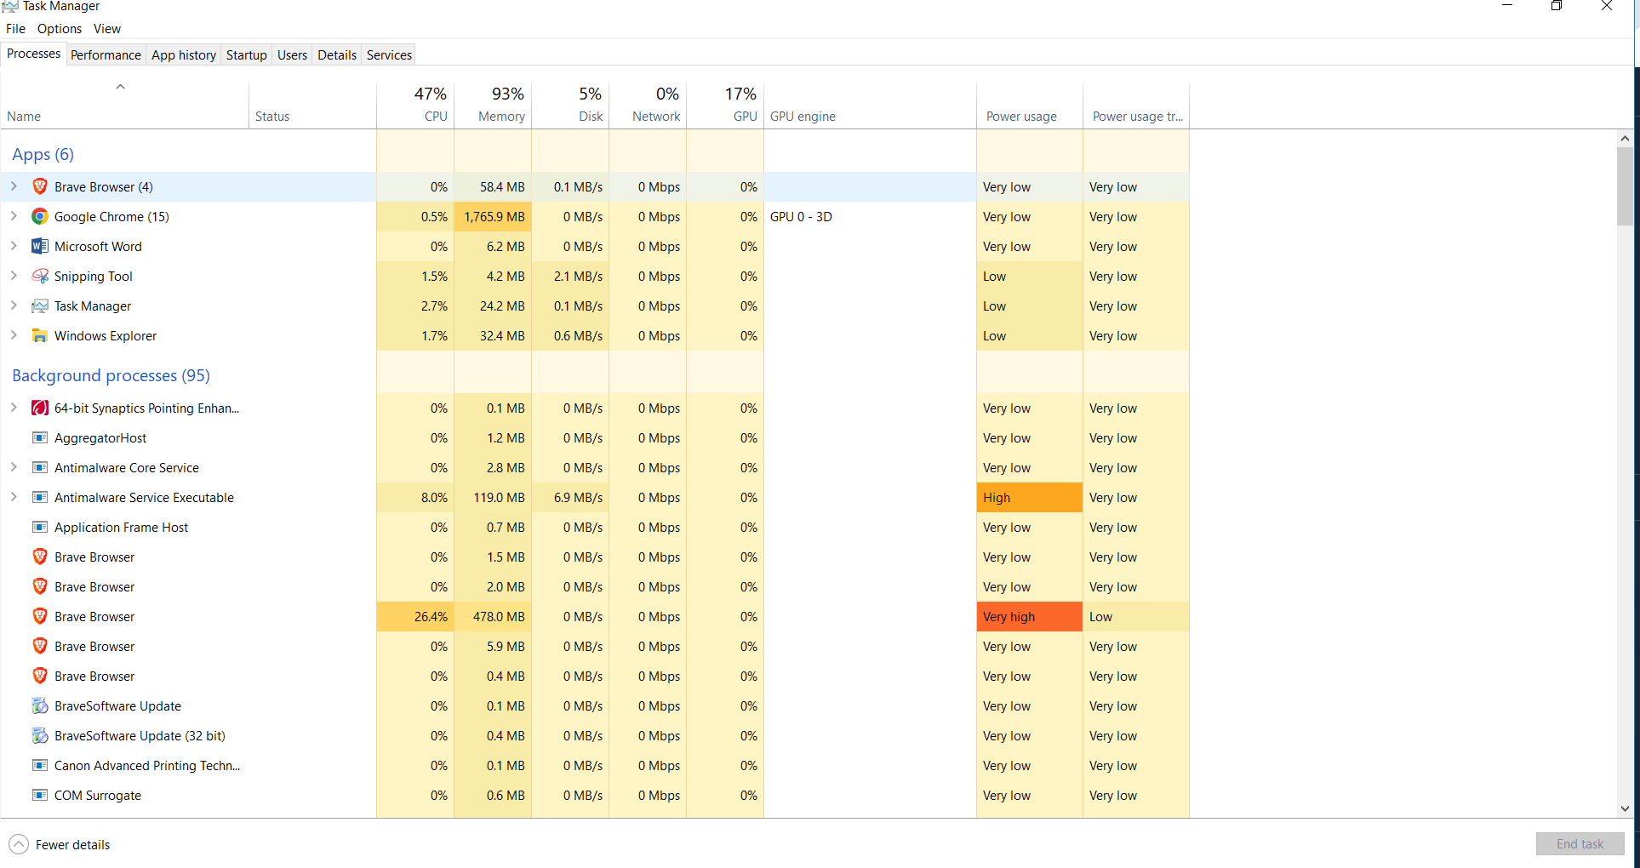Expand the Google Chrome (15) group
Viewport: 1640px width, 868px height.
pos(14,216)
